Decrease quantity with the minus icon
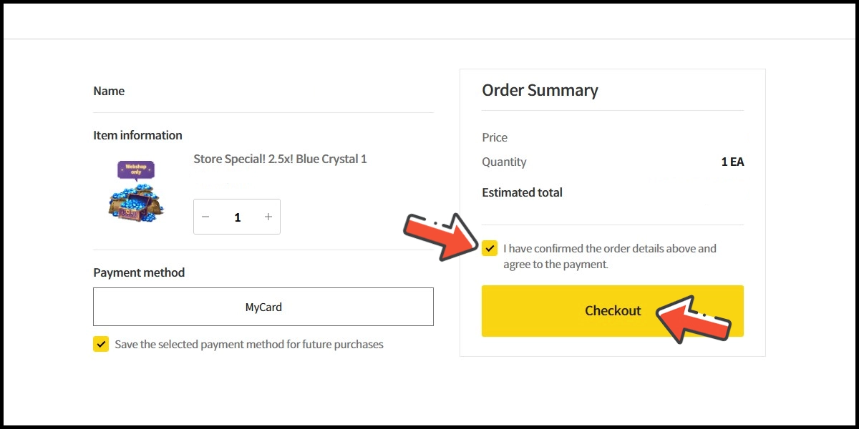This screenshot has height=429, width=859. coord(205,217)
